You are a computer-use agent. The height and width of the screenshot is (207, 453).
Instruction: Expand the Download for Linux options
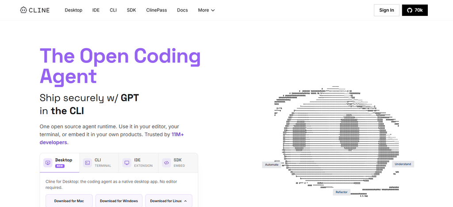coord(185,201)
